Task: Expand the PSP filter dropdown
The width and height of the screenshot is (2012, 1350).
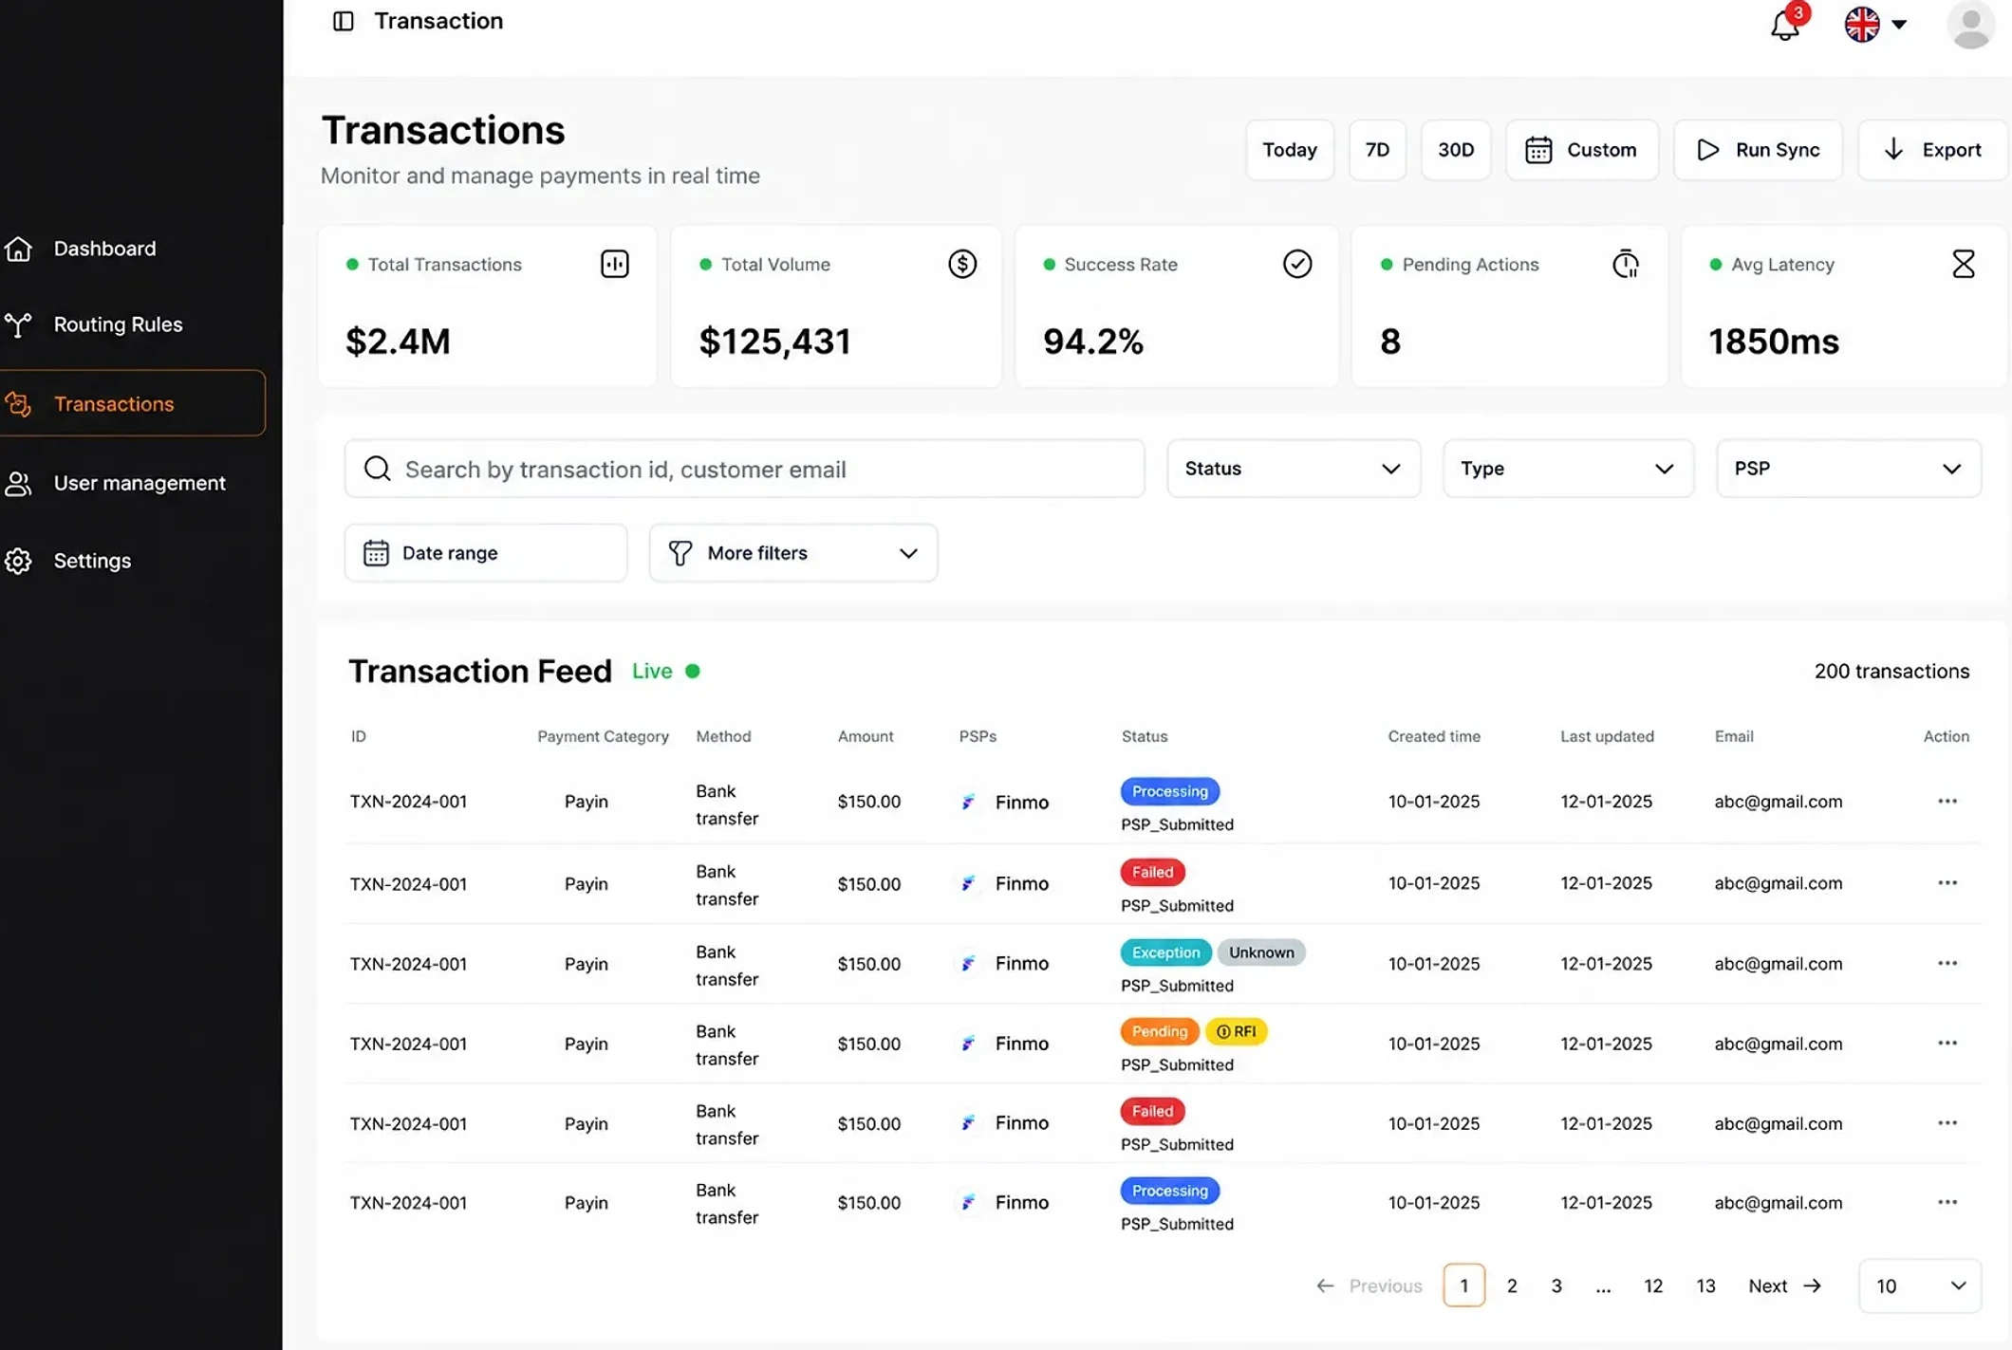Action: (1849, 469)
